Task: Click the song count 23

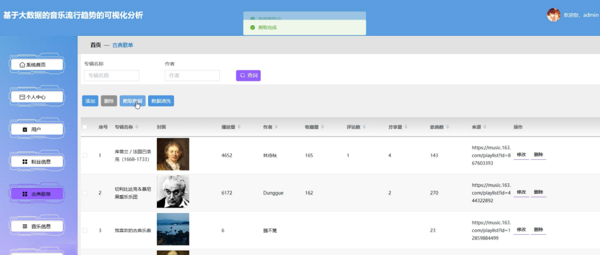Action: coord(433,230)
